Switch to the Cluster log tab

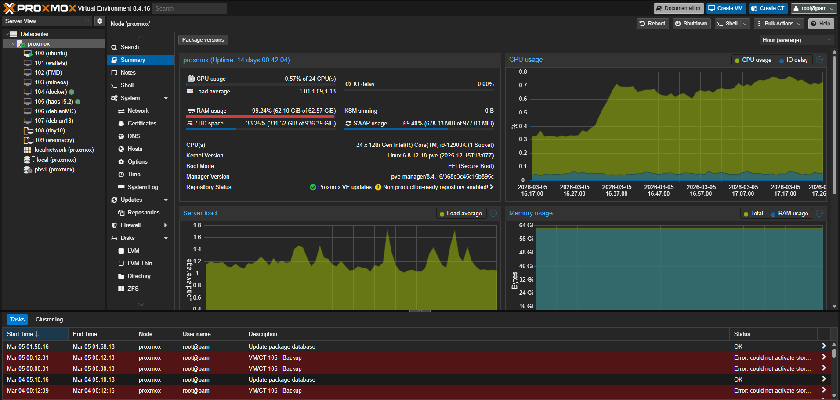49,319
